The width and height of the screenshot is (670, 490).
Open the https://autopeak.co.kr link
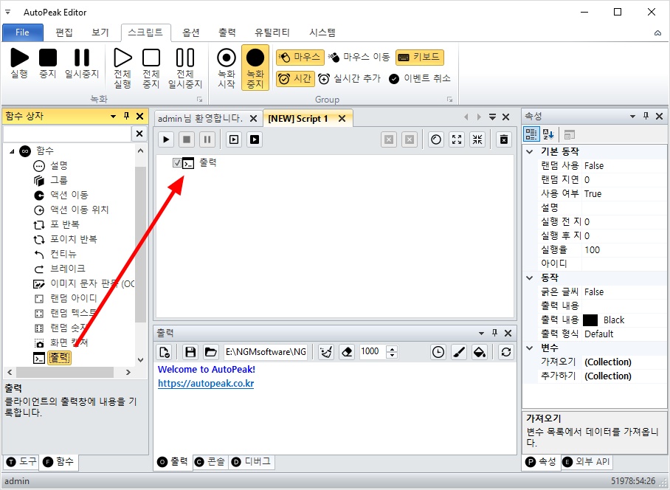point(206,384)
